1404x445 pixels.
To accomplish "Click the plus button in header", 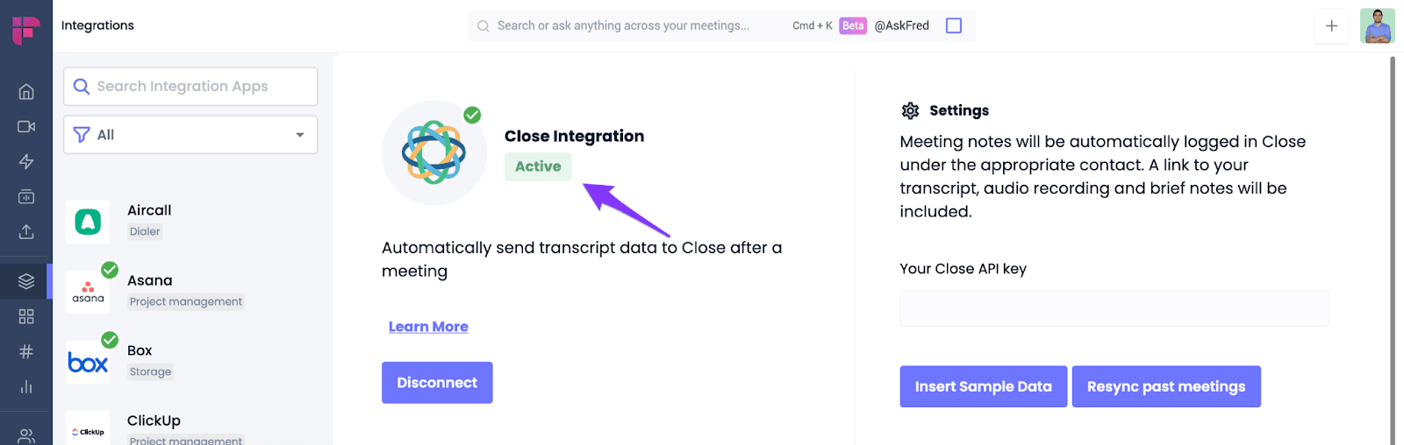I will pos(1331,25).
